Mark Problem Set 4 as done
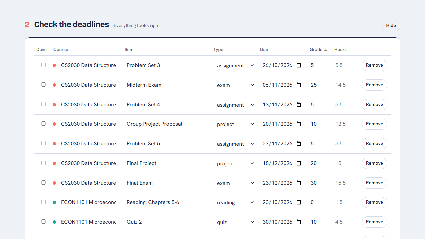The height and width of the screenshot is (239, 425). (x=43, y=104)
